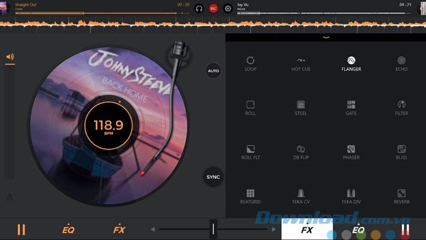Click the Straight Out track title
The image size is (426, 240).
(x=25, y=5)
